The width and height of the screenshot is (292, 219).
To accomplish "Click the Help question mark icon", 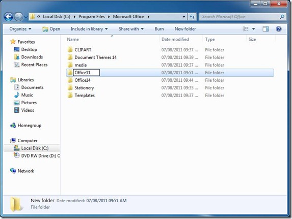I will tap(279, 29).
